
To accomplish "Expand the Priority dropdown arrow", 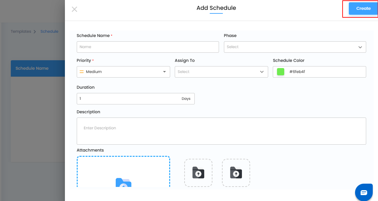I will tap(165, 72).
